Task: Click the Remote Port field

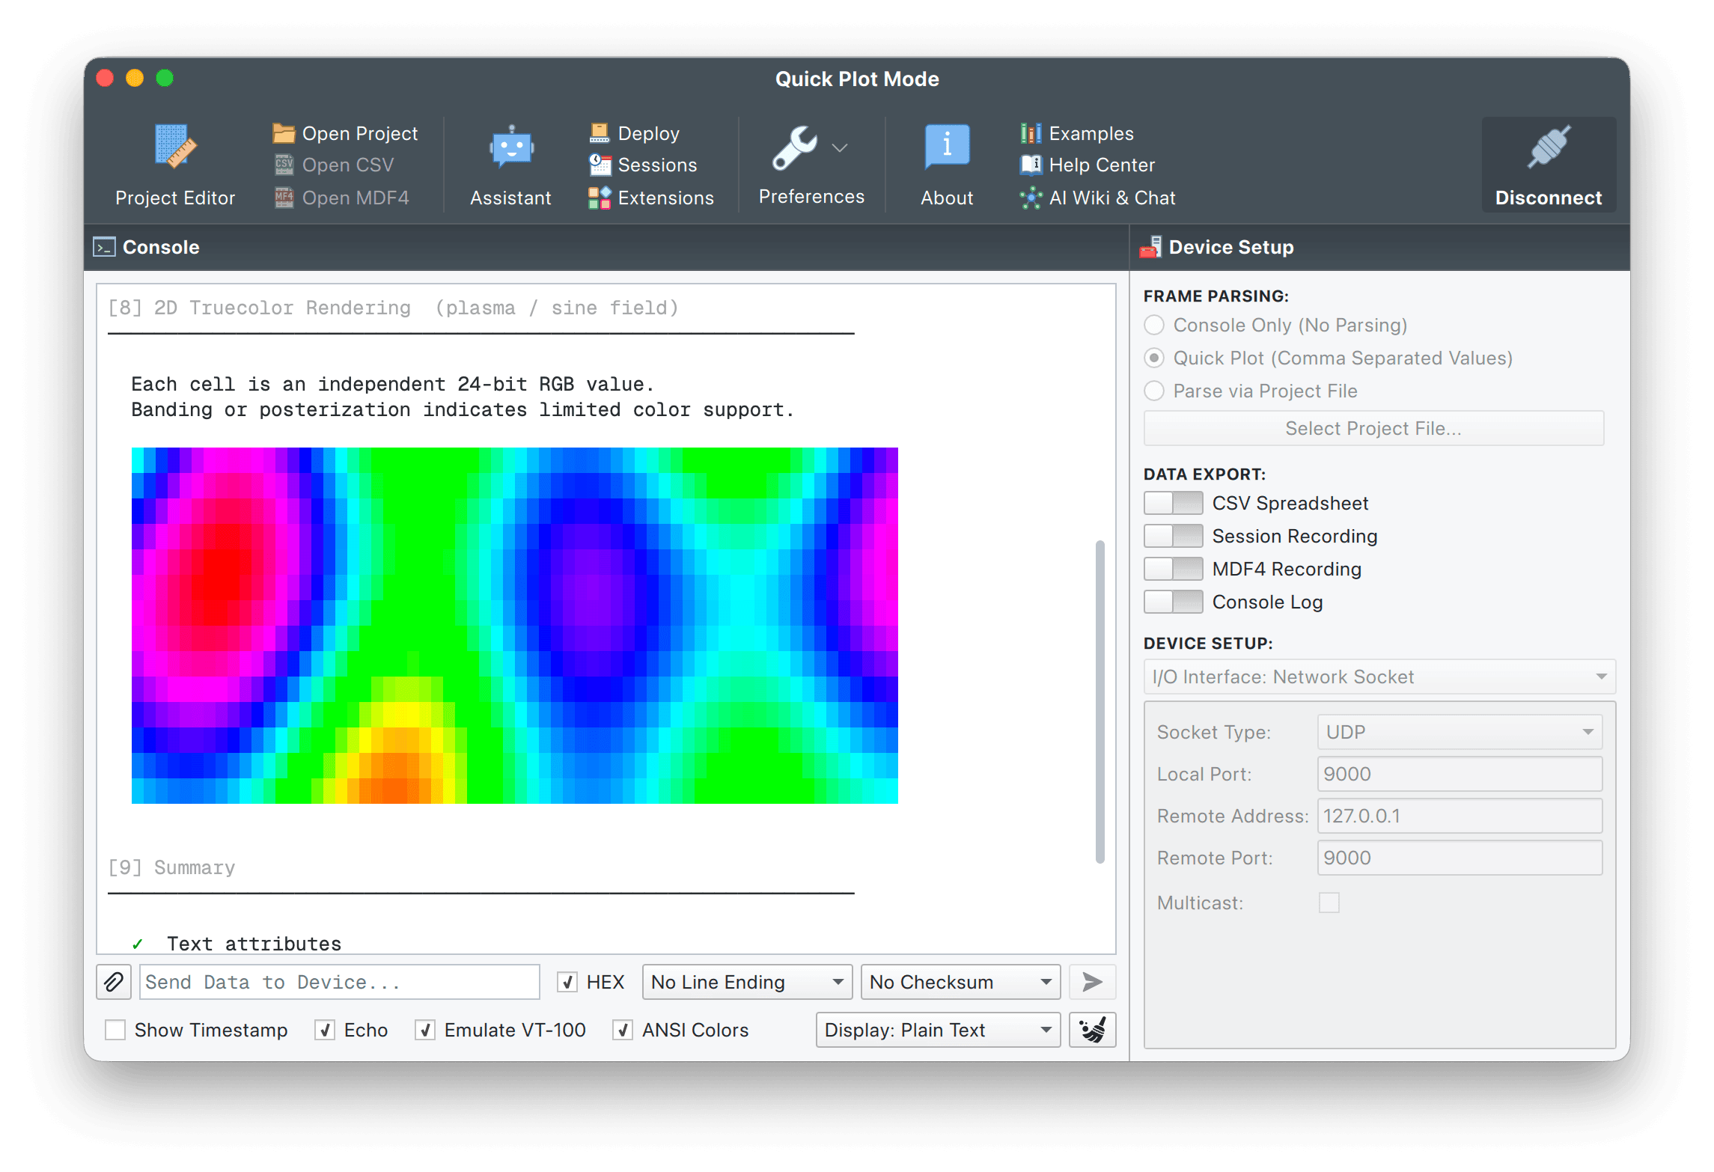Action: tap(1459, 858)
